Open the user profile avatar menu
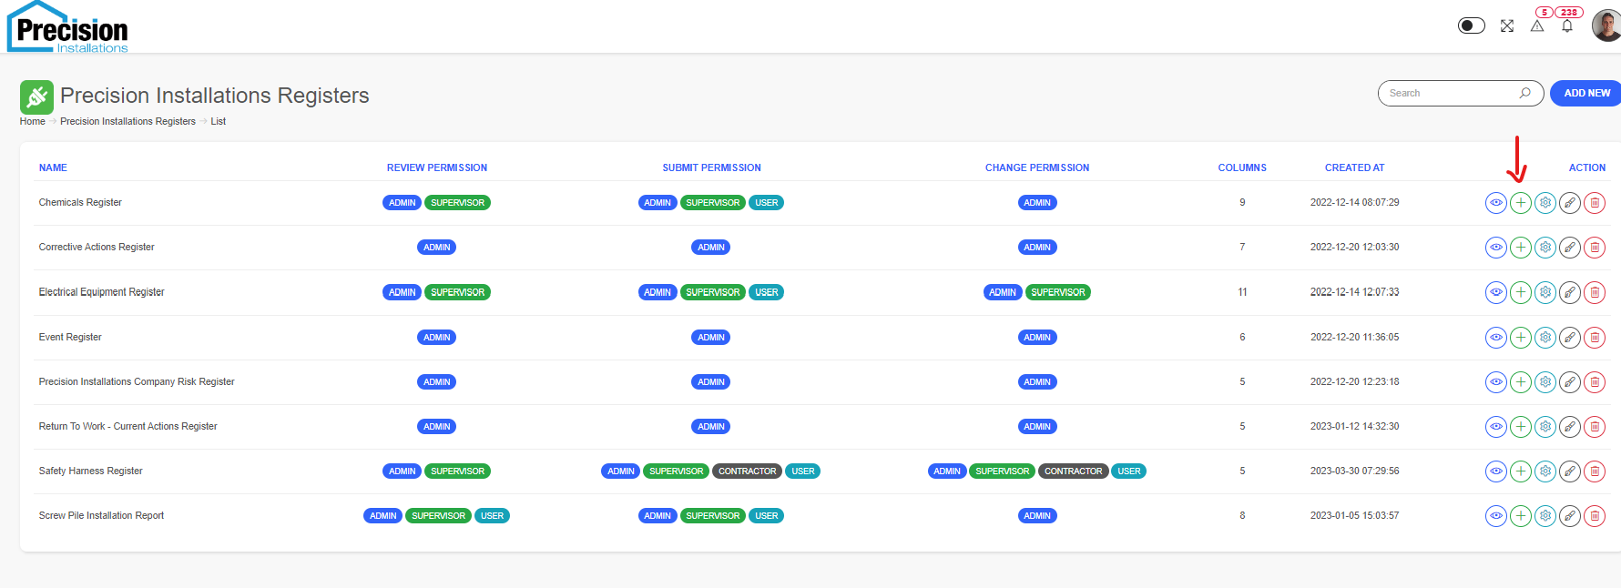The height and width of the screenshot is (588, 1621). click(1606, 25)
